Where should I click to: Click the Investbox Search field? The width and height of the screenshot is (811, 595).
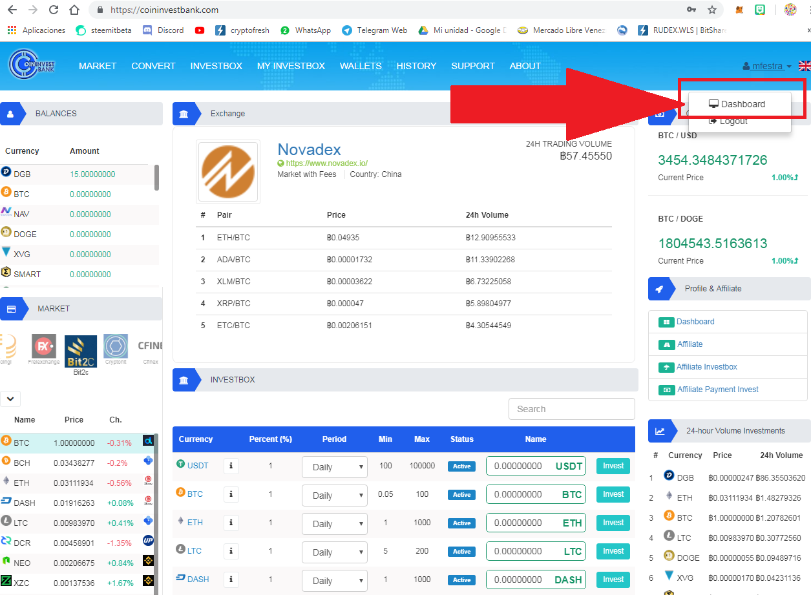click(x=572, y=409)
